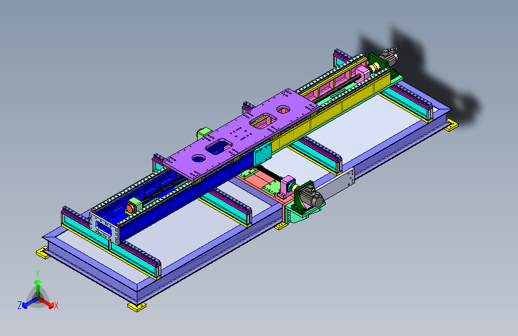Select the purple carriage top plate

coord(241,134)
